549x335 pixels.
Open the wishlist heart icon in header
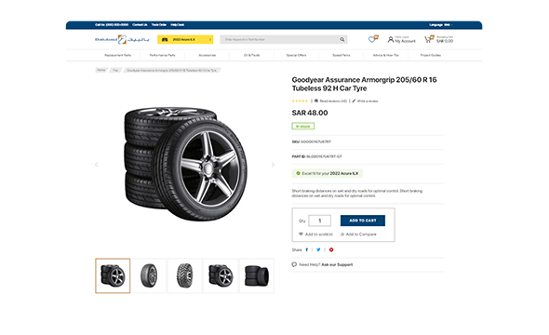pyautogui.click(x=373, y=39)
